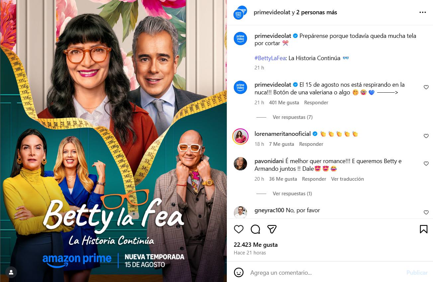Open lorenameritanooficial's profile avatar
Viewport: 433px width, 282px height.
click(240, 136)
